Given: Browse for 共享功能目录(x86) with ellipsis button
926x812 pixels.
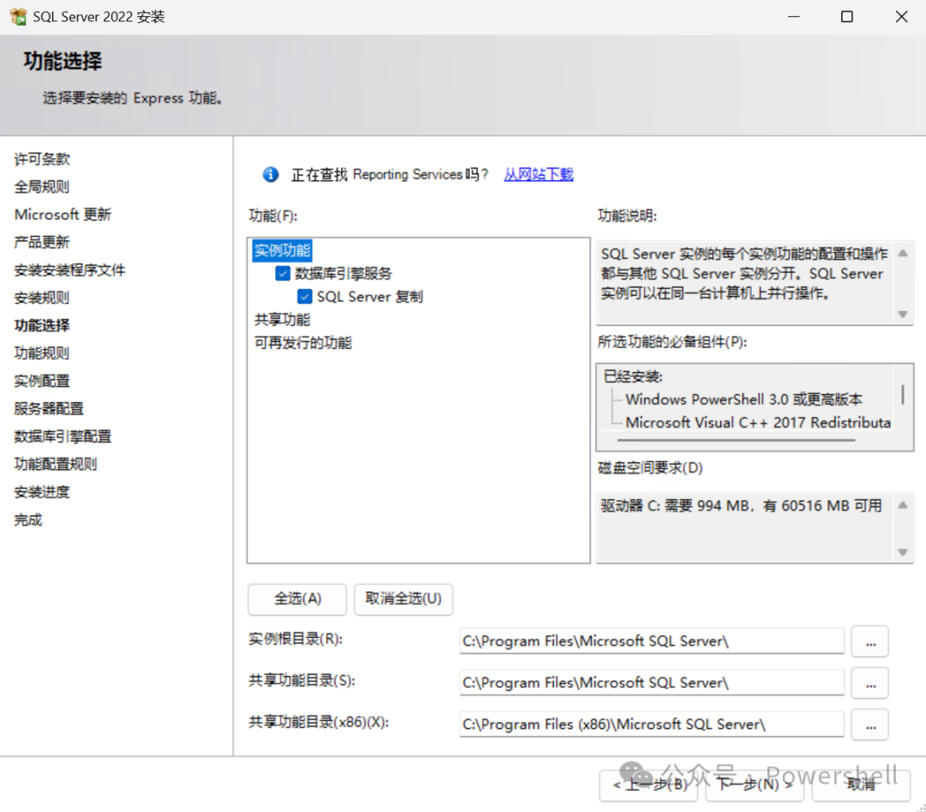Looking at the screenshot, I should coord(870,725).
